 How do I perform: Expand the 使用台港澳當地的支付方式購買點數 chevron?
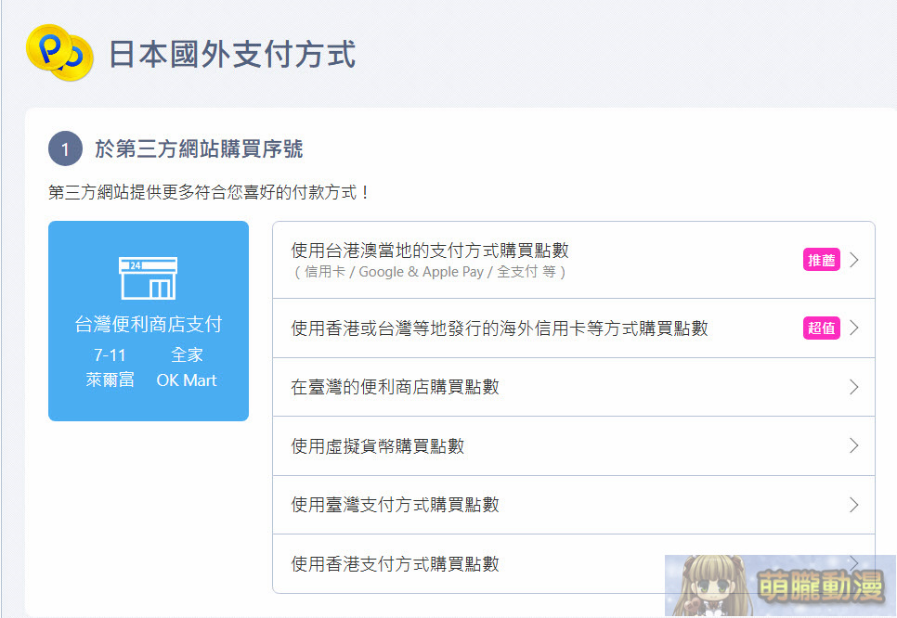pos(854,260)
